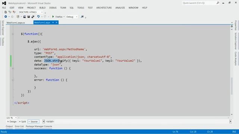Click the greyed Redo icon
This screenshot has height=134, width=239.
[45, 17]
